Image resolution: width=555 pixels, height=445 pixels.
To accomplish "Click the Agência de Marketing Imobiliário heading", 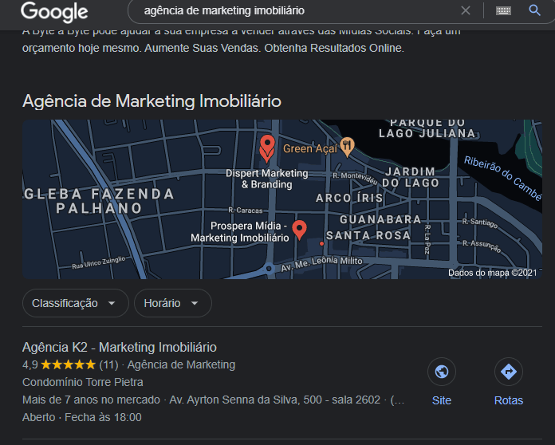I will pos(152,101).
